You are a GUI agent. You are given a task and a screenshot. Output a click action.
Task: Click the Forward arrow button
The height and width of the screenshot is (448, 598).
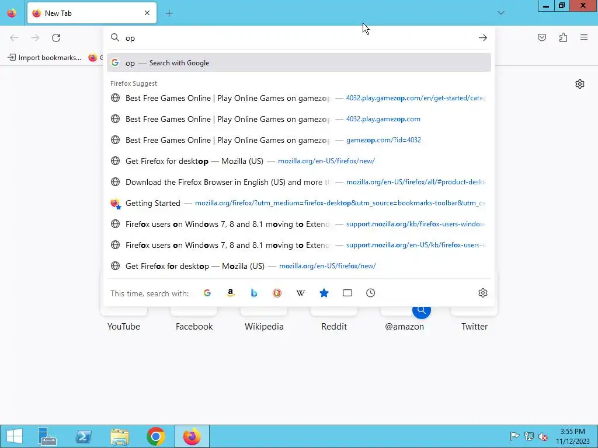point(35,38)
